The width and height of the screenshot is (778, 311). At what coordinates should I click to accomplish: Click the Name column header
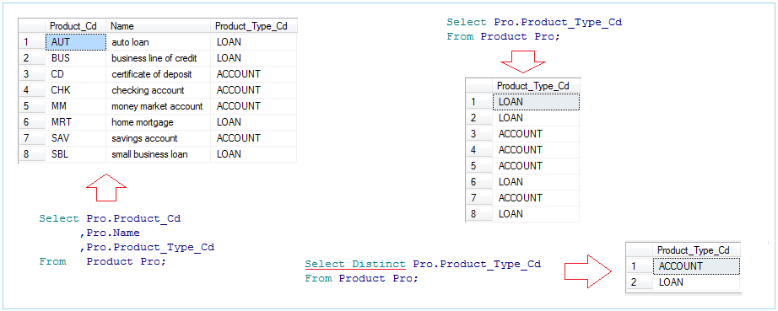tap(159, 26)
